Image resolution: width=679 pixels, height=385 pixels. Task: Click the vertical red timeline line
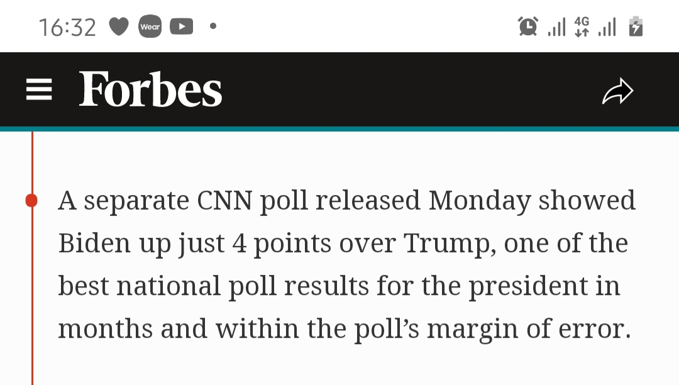(32, 258)
